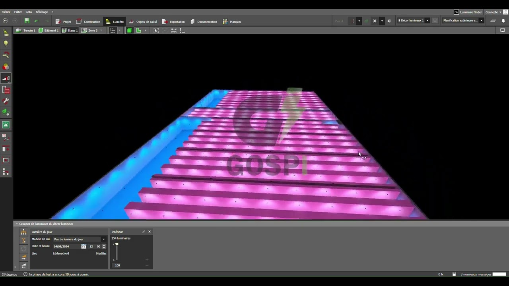
Task: Open the Editer menu
Action: (18, 12)
